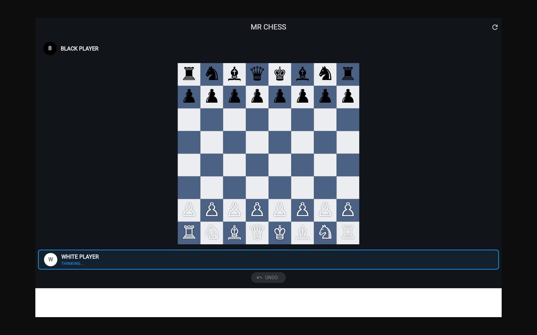This screenshot has width=537, height=335.
Task: Click the White Player avatar
Action: (x=51, y=260)
